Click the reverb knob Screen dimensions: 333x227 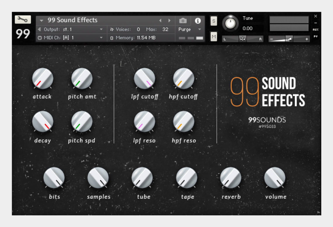231,178
